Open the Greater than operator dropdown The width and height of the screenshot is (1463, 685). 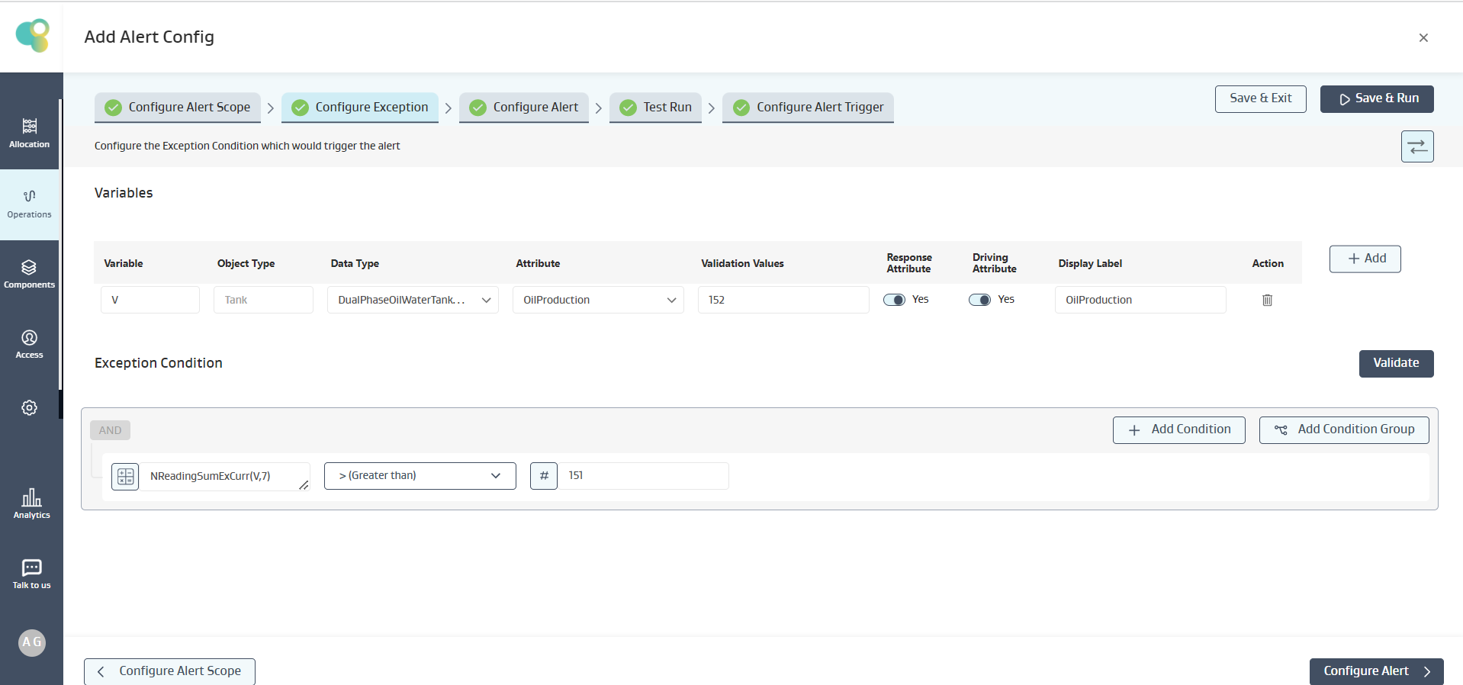tap(420, 476)
